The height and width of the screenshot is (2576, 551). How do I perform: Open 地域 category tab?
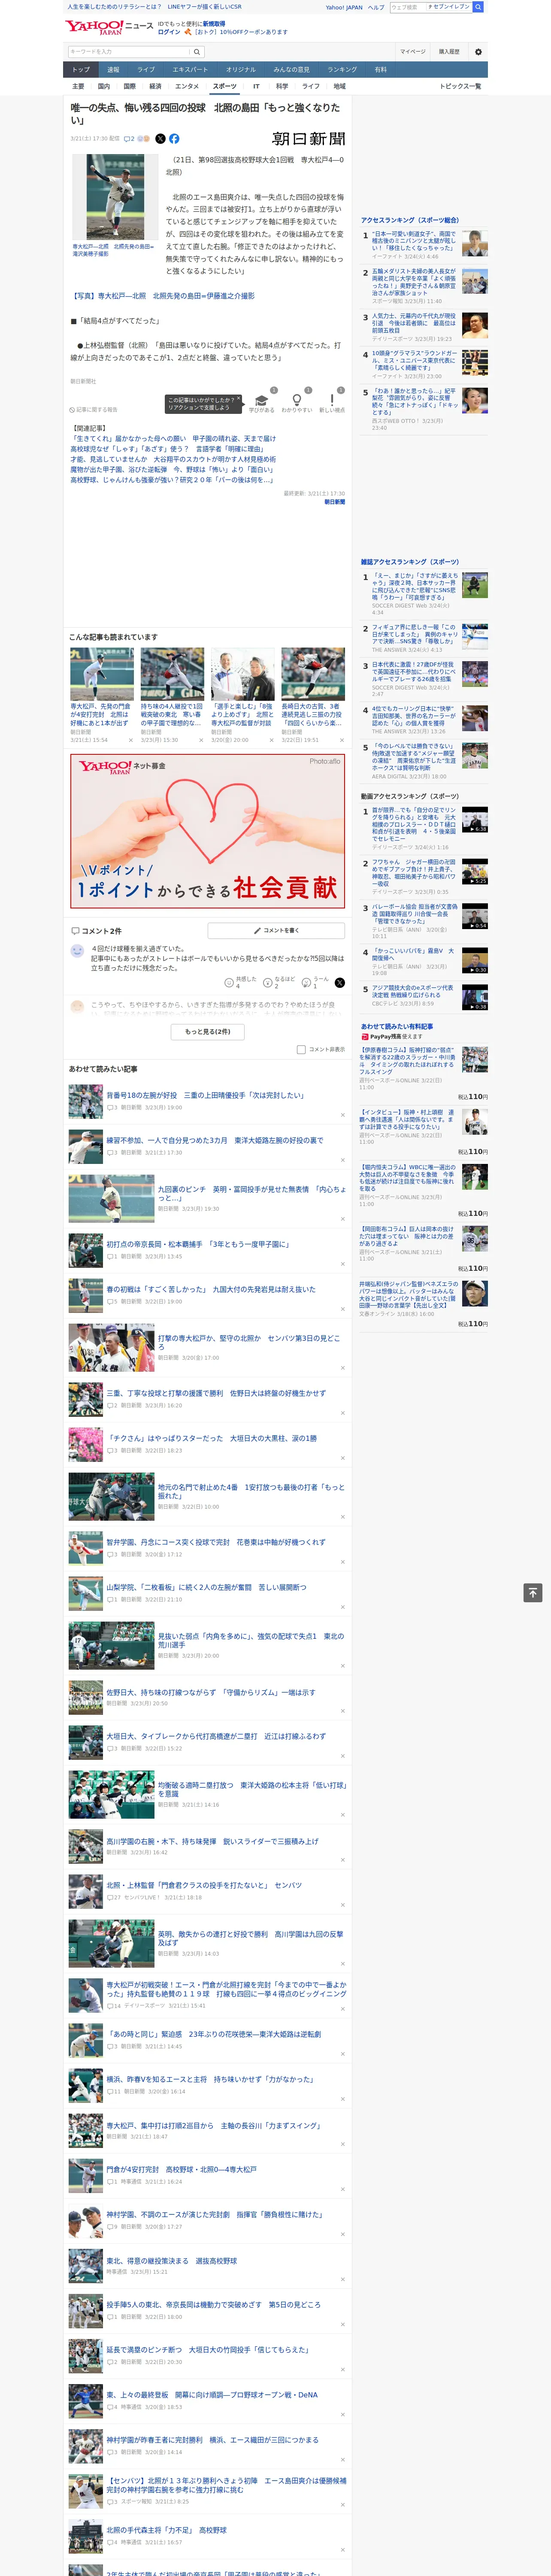click(340, 86)
